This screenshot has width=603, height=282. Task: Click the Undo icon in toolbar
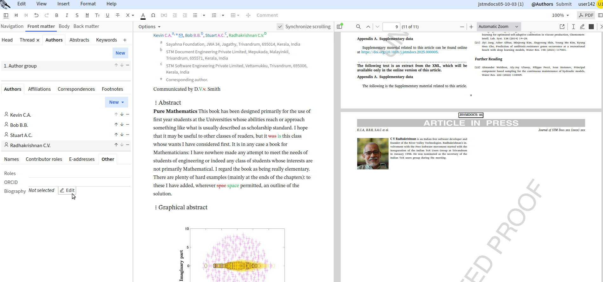pos(36,15)
